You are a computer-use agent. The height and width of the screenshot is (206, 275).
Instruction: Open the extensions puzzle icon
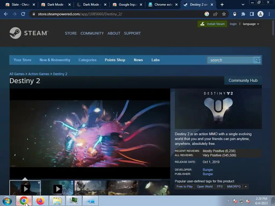(x=243, y=14)
